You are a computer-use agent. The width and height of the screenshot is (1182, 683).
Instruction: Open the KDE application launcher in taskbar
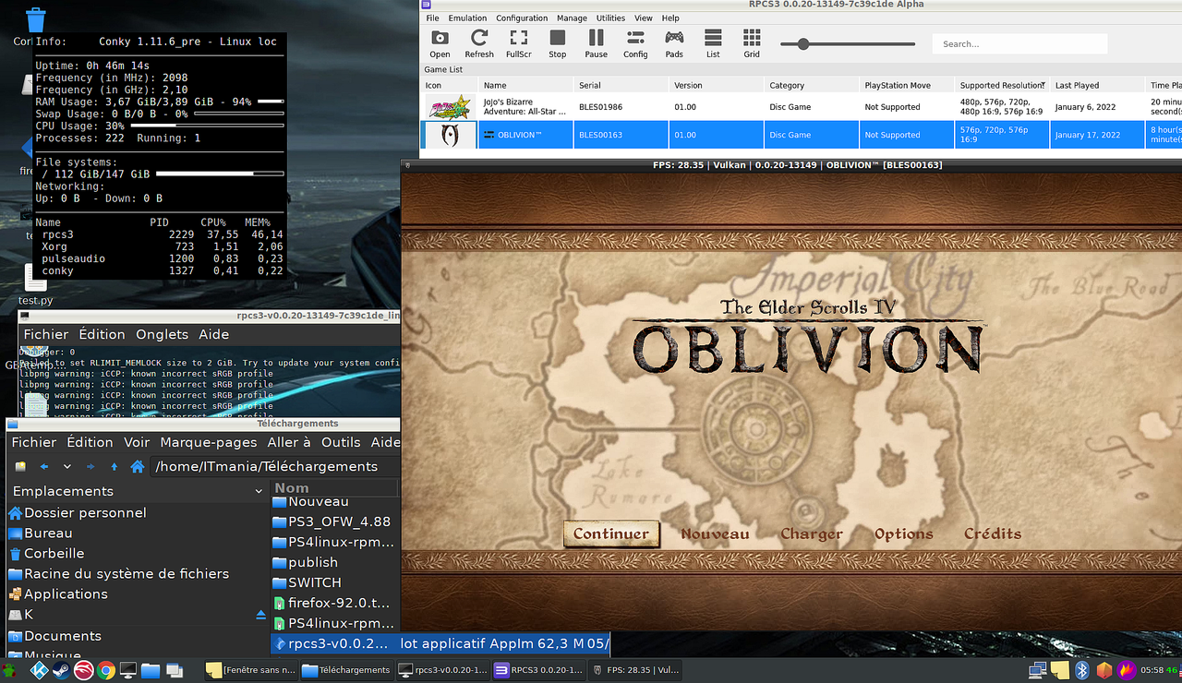[x=40, y=670]
